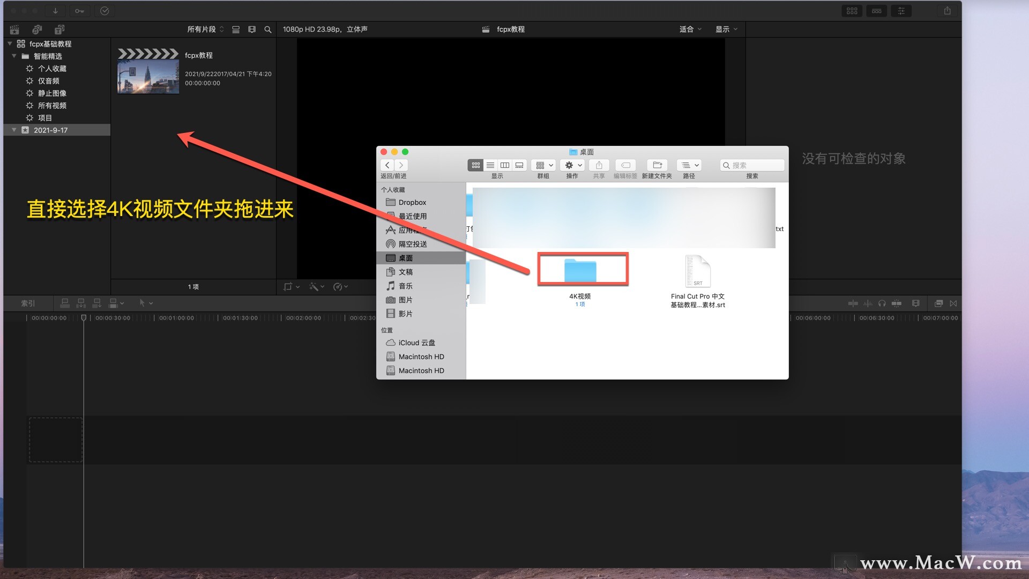
Task: Click the timeline playhead marker
Action: coord(84,318)
